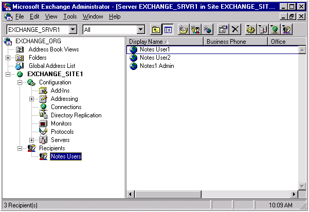Sort by the Business Phone column header
The height and width of the screenshot is (212, 309).
tap(235, 42)
